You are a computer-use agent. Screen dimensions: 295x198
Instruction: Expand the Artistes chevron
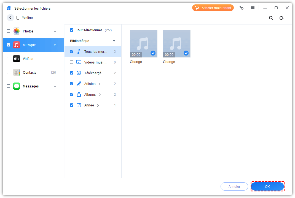click(x=100, y=84)
